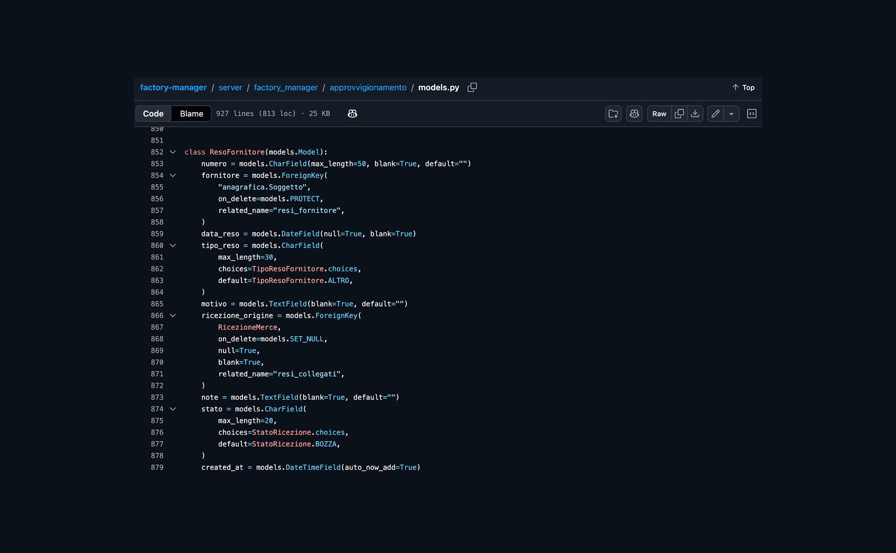The image size is (896, 553).
Task: Click the SET_NULL constant on line 868
Action: [x=307, y=339]
